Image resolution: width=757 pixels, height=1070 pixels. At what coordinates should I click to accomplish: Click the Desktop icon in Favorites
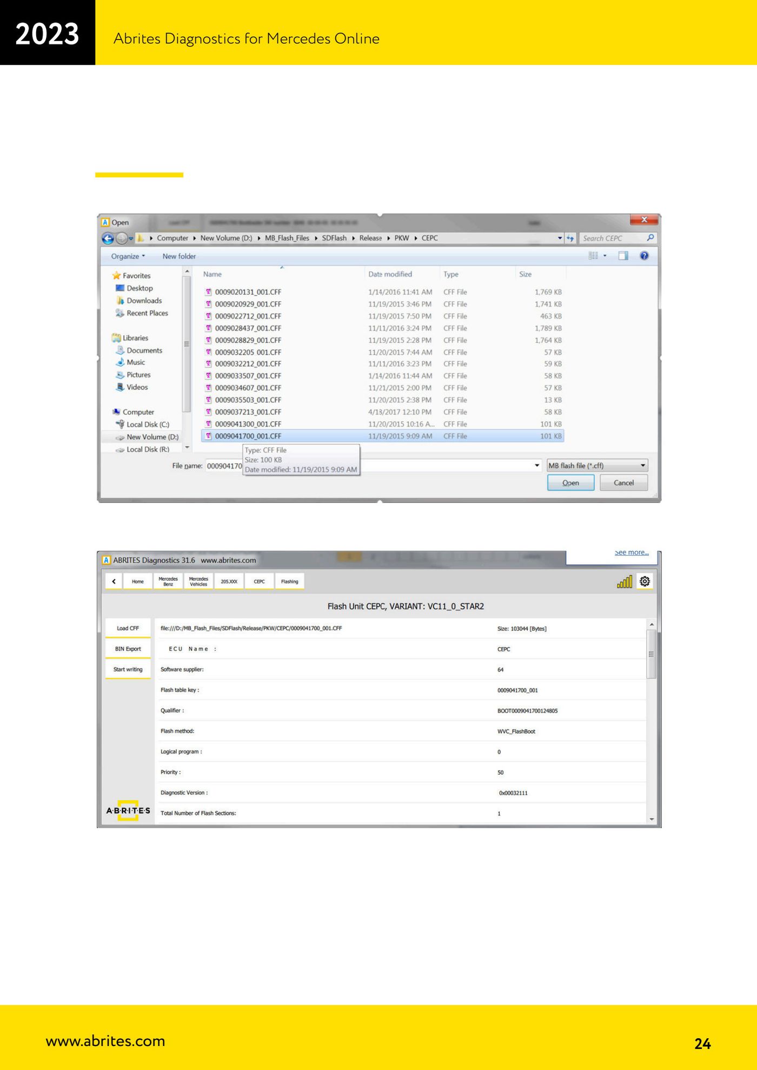coord(120,288)
